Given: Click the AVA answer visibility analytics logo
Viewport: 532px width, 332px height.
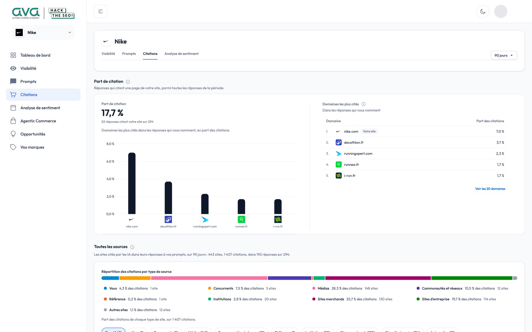Looking at the screenshot, I should click(26, 13).
